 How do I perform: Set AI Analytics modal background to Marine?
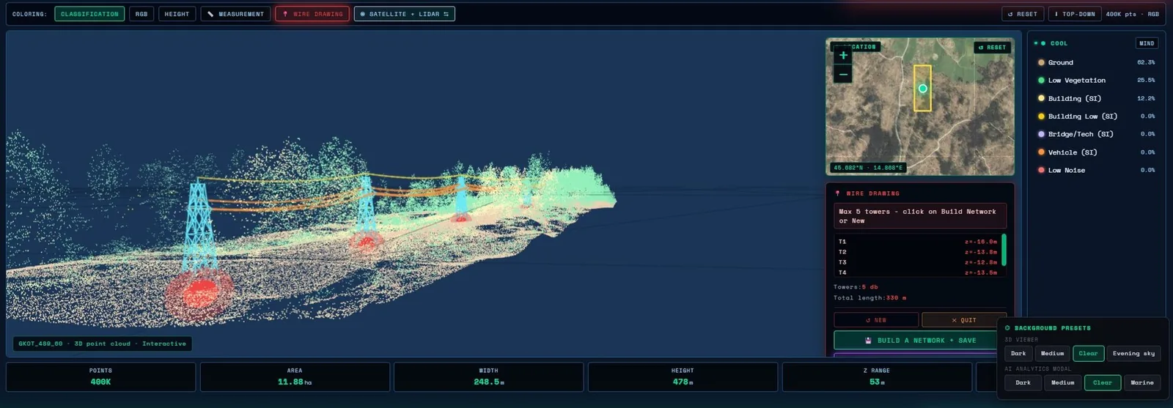coord(1141,383)
